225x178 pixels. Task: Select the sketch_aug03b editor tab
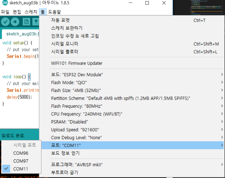20,34
